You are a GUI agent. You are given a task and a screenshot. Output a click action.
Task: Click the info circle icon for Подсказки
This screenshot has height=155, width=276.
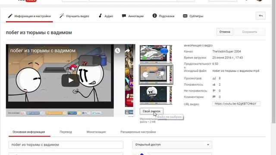click(154, 16)
